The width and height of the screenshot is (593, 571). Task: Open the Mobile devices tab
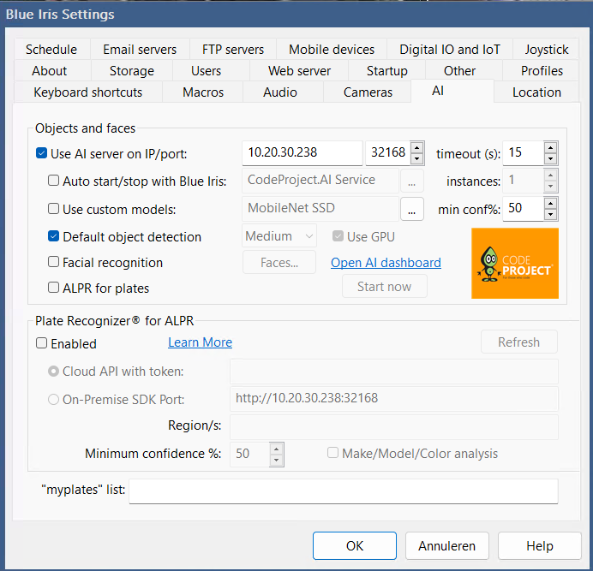point(332,50)
